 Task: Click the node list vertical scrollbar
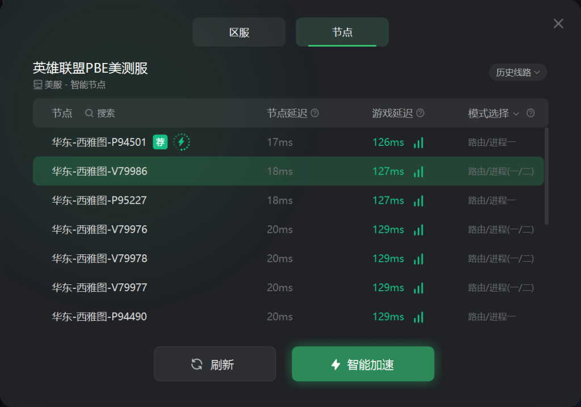click(x=546, y=176)
